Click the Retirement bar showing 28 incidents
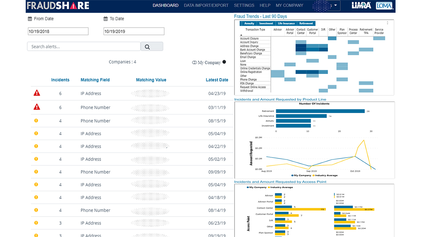 [320, 111]
